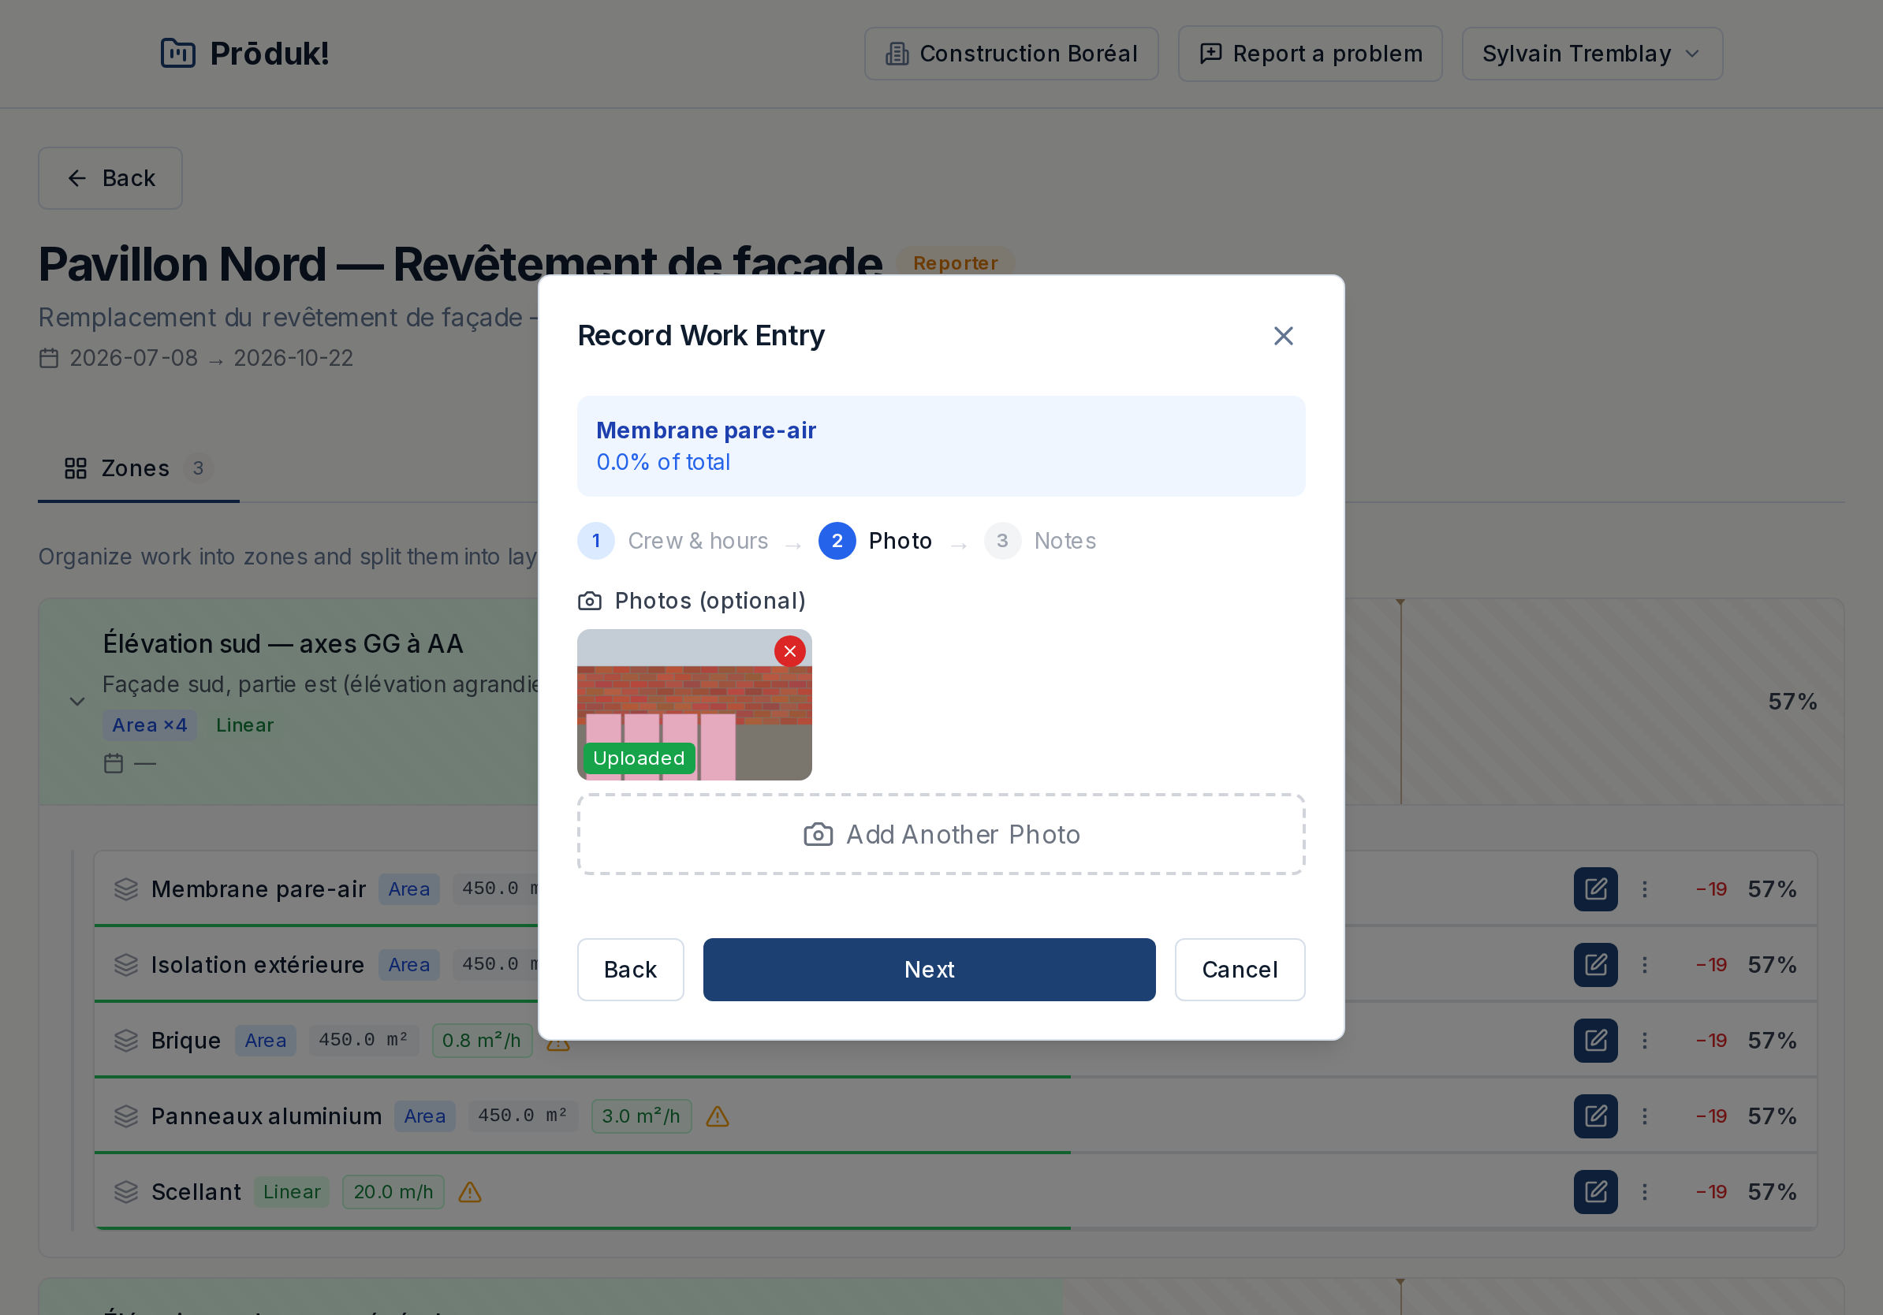The width and height of the screenshot is (1883, 1315).
Task: Go back using the page's arrow Back button
Action: [x=110, y=178]
